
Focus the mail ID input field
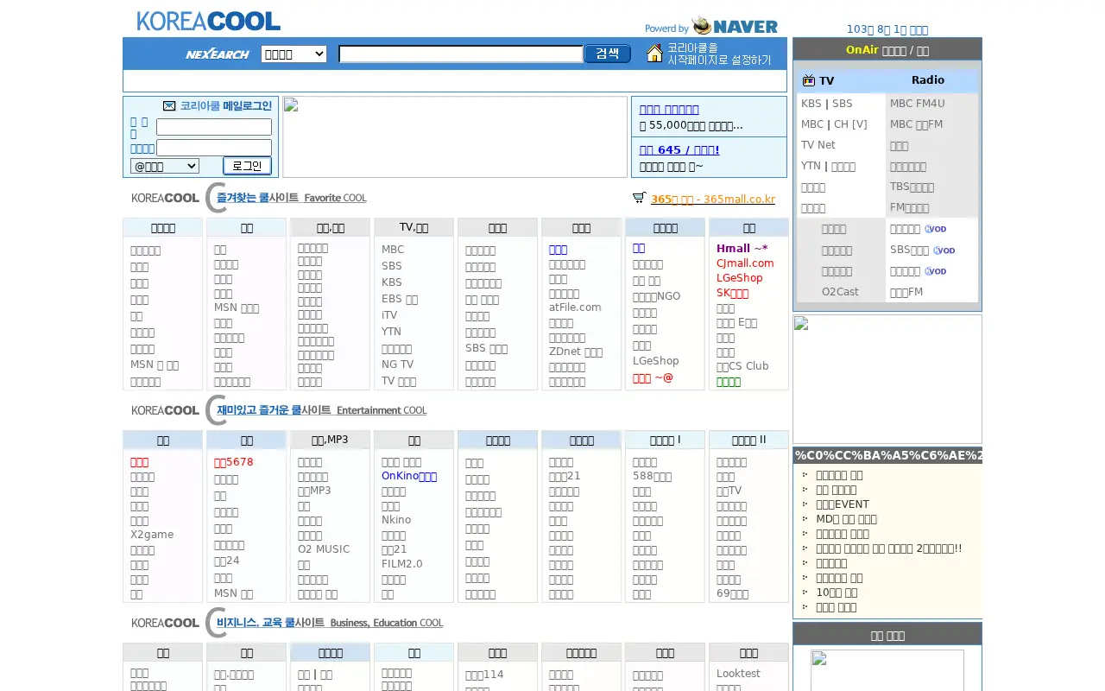pos(214,127)
